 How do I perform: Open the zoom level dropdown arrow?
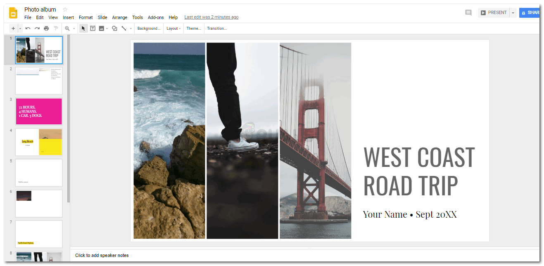tap(74, 28)
